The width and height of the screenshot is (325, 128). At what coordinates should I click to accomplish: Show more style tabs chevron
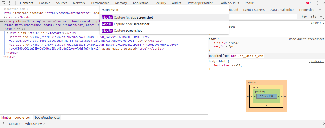320,10
